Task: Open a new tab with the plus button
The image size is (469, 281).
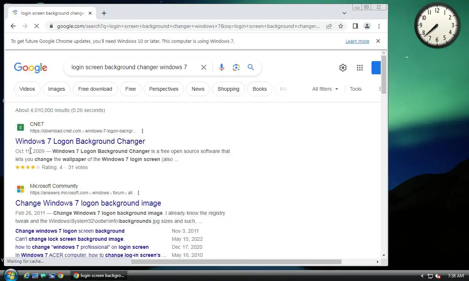Action: pyautogui.click(x=104, y=13)
